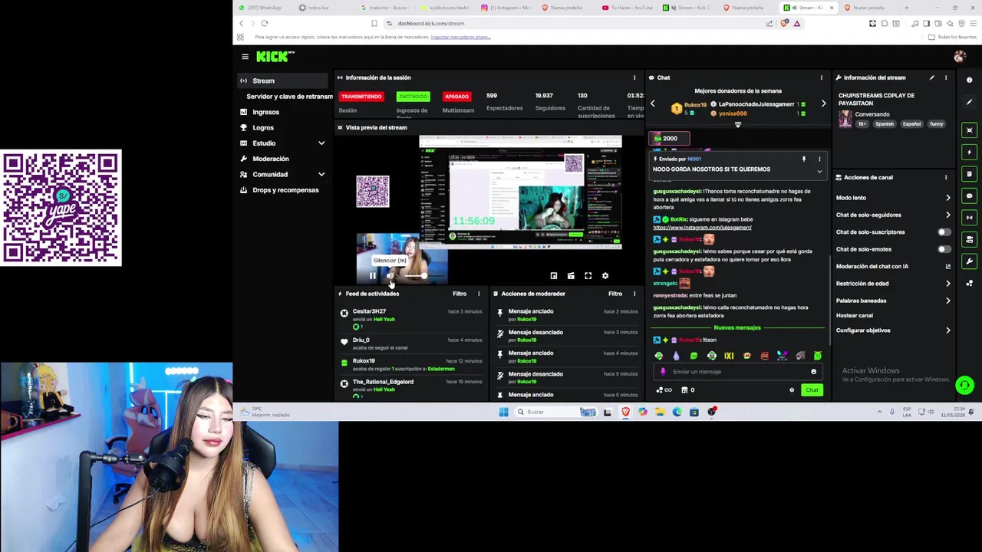Viewport: 982px width, 552px height.
Task: Open chat settings gear icon
Action: tap(792, 390)
